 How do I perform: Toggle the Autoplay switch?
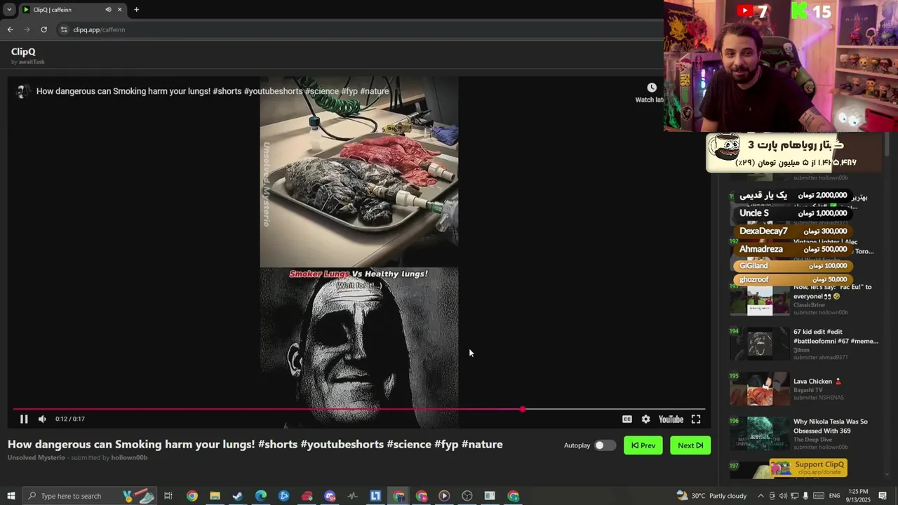tap(604, 445)
